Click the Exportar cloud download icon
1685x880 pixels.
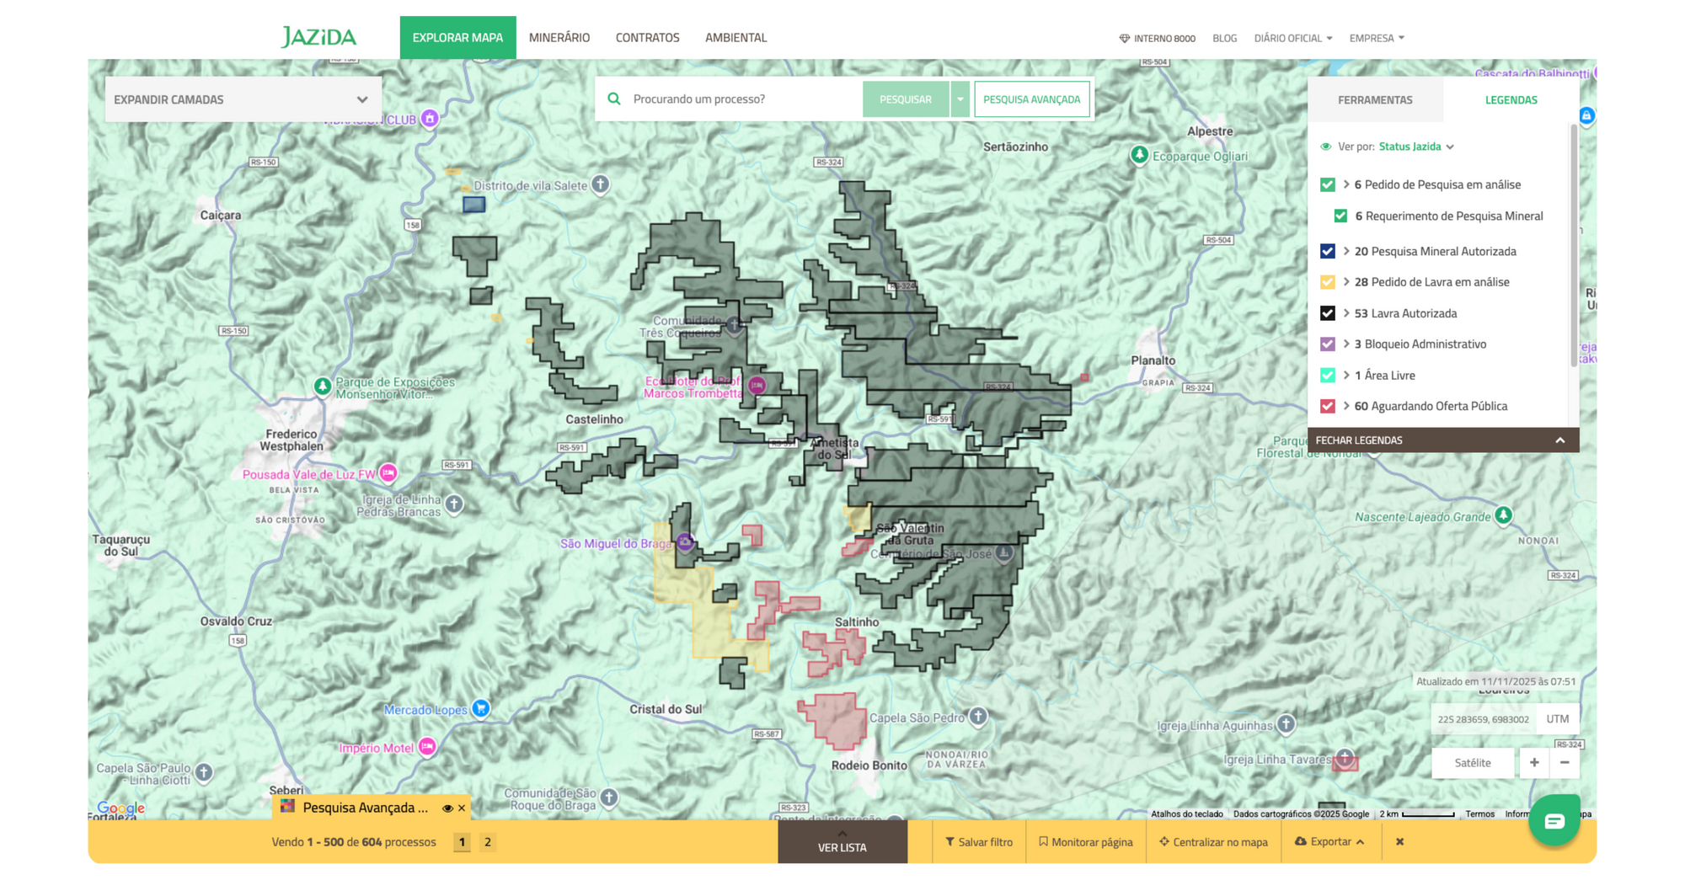1301,841
